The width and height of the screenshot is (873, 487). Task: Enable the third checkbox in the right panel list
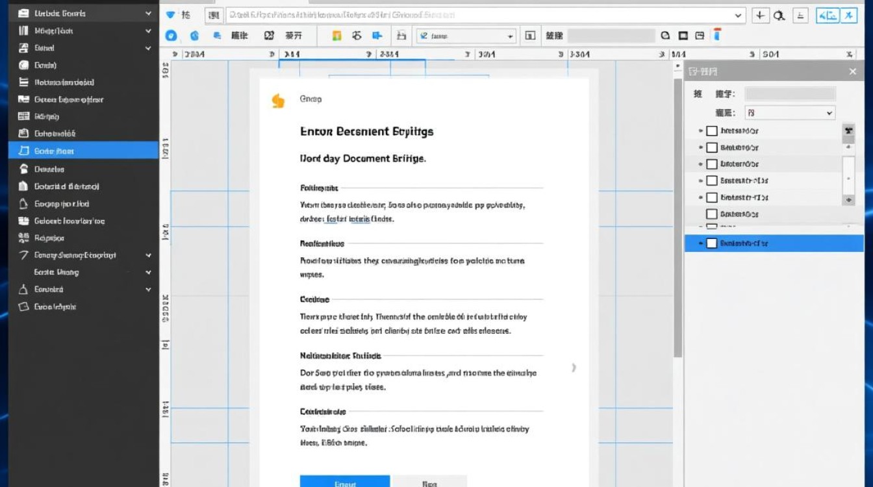point(711,164)
